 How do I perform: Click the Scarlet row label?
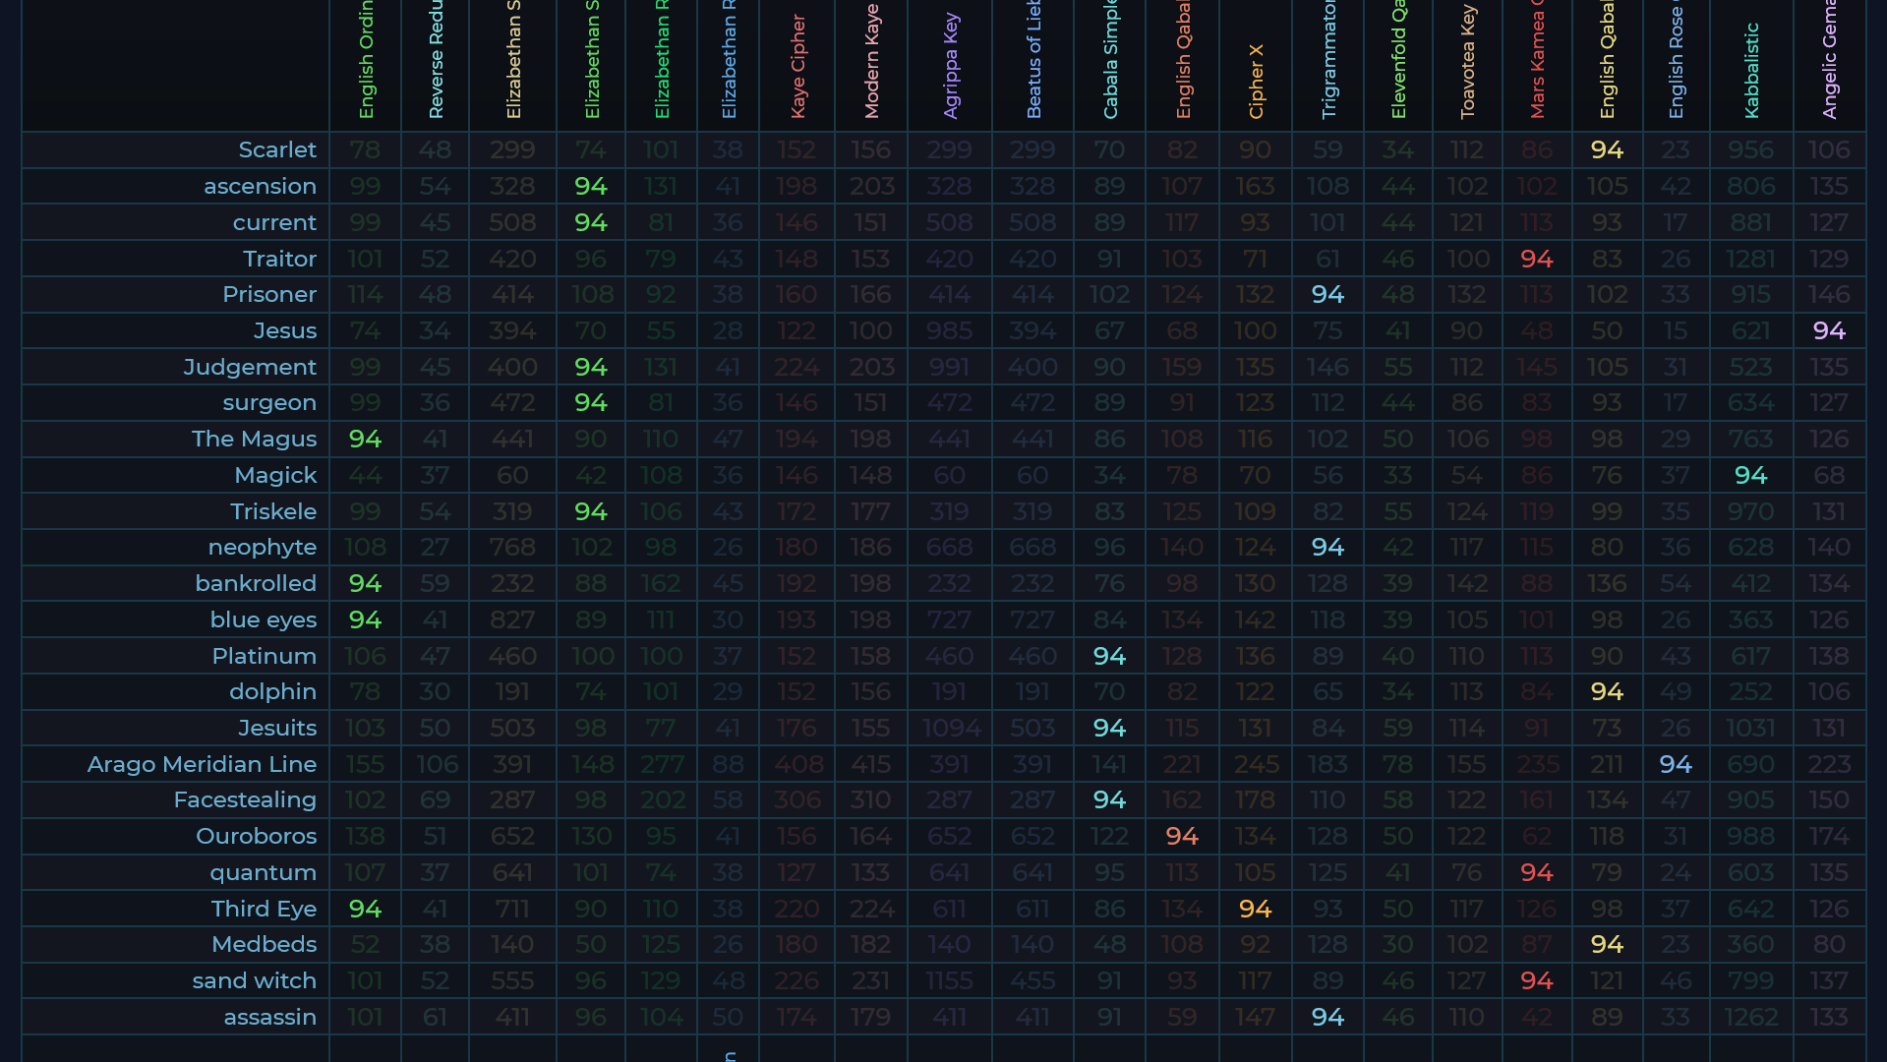tap(277, 149)
